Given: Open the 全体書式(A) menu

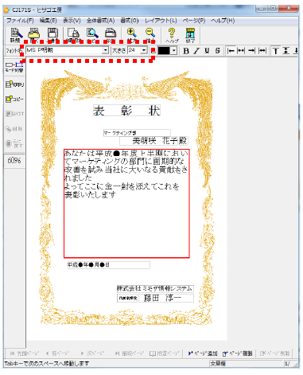Looking at the screenshot, I should tap(100, 21).
